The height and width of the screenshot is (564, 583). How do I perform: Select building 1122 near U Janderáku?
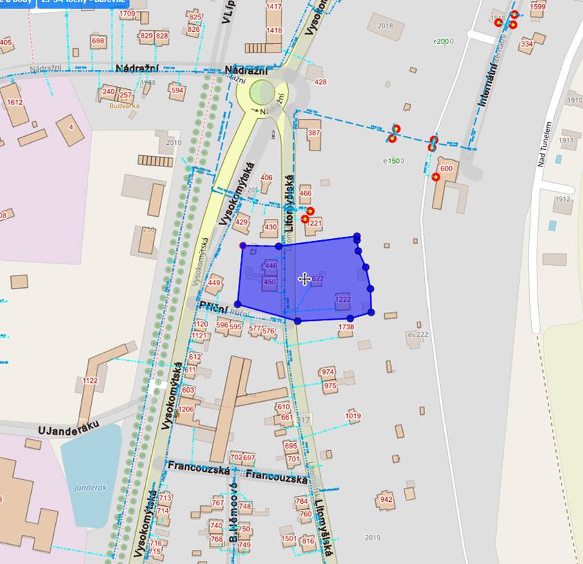pos(90,380)
